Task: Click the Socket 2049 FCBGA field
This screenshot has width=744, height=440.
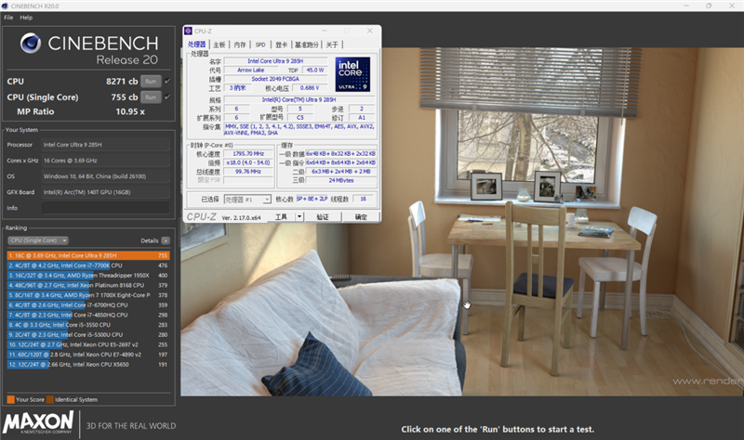Action: pos(275,79)
